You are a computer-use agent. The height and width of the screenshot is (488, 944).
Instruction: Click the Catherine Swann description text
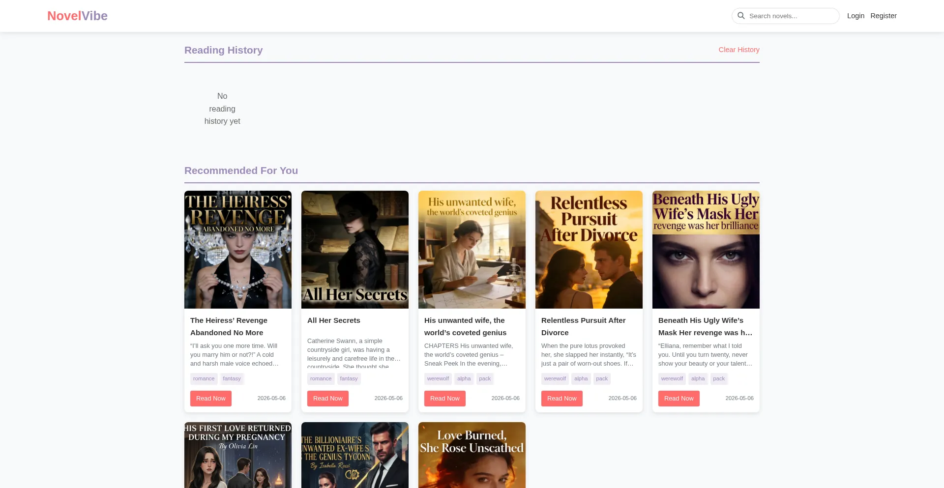(x=355, y=352)
